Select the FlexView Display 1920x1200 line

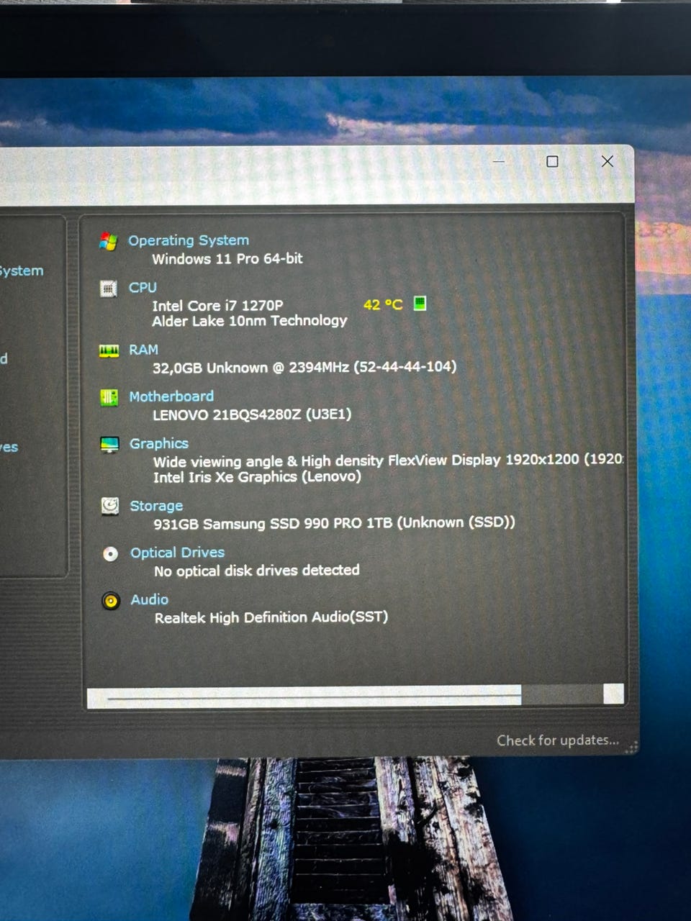[x=389, y=460]
